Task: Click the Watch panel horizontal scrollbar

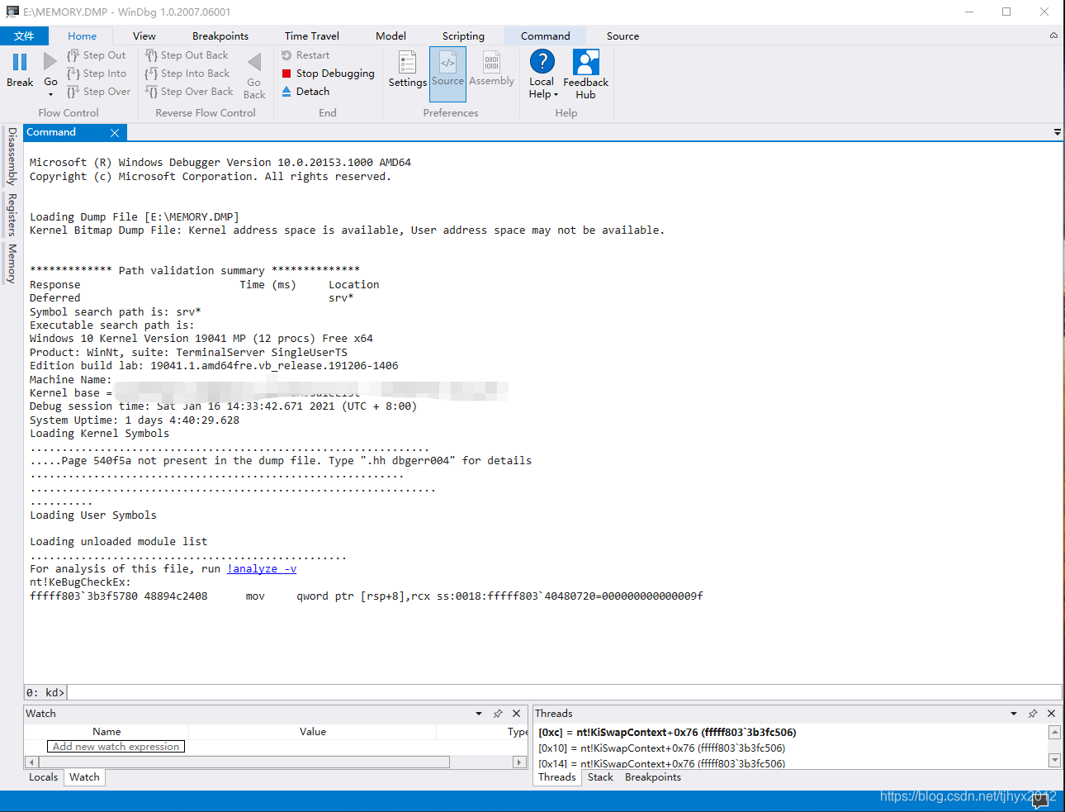Action: pos(244,762)
